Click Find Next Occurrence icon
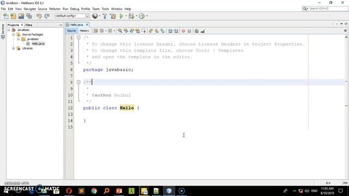The height and width of the screenshot is (196, 349). click(x=132, y=31)
